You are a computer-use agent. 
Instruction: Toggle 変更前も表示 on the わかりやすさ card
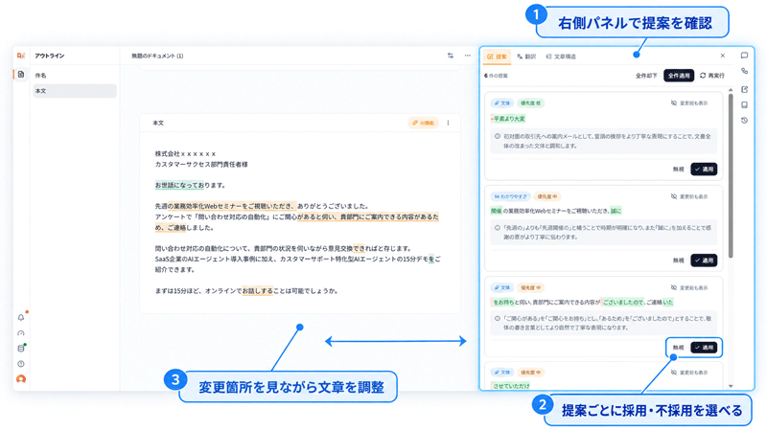tap(689, 196)
